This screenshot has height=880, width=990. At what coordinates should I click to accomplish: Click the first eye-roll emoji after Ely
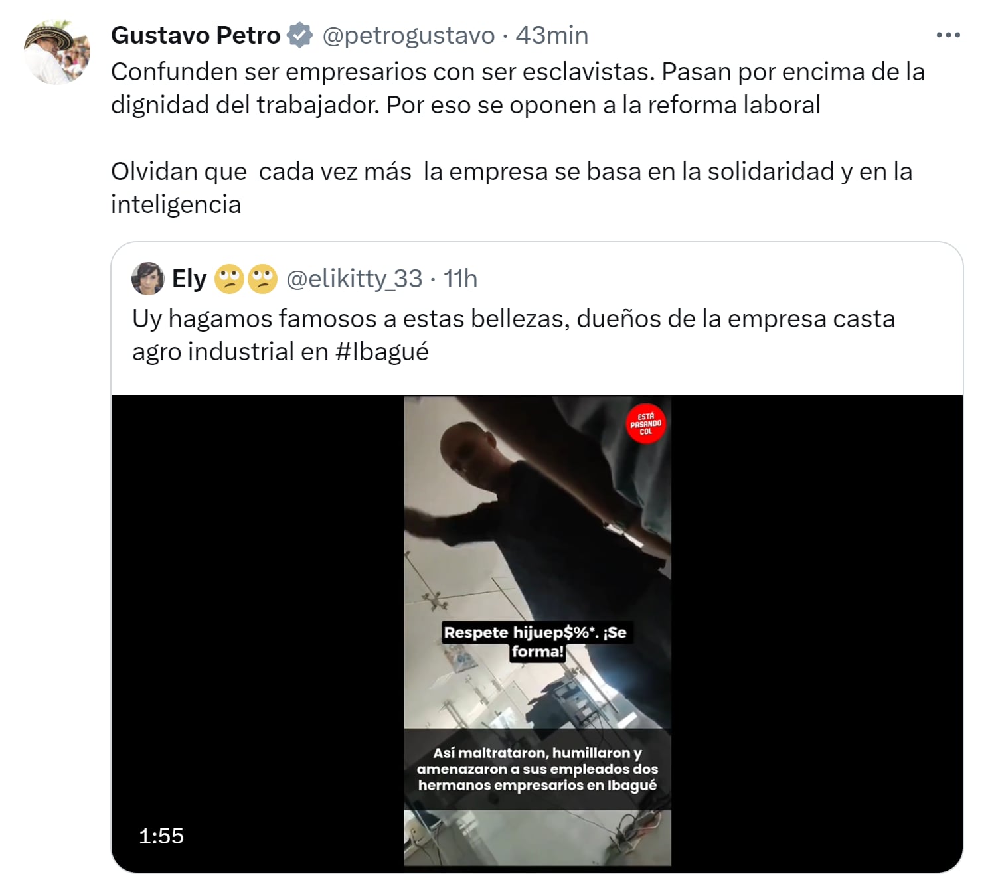pyautogui.click(x=229, y=279)
